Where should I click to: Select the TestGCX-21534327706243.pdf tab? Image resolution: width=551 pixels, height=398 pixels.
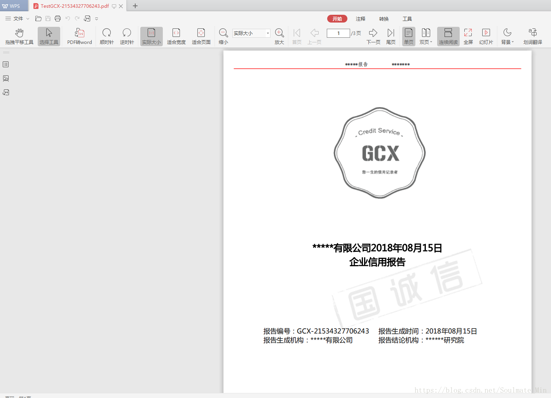click(x=75, y=6)
